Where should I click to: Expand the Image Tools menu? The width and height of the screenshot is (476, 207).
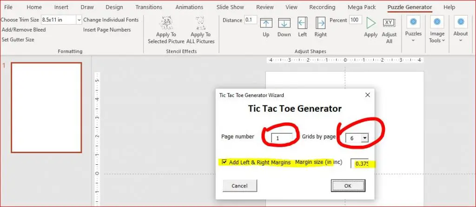coord(437,30)
